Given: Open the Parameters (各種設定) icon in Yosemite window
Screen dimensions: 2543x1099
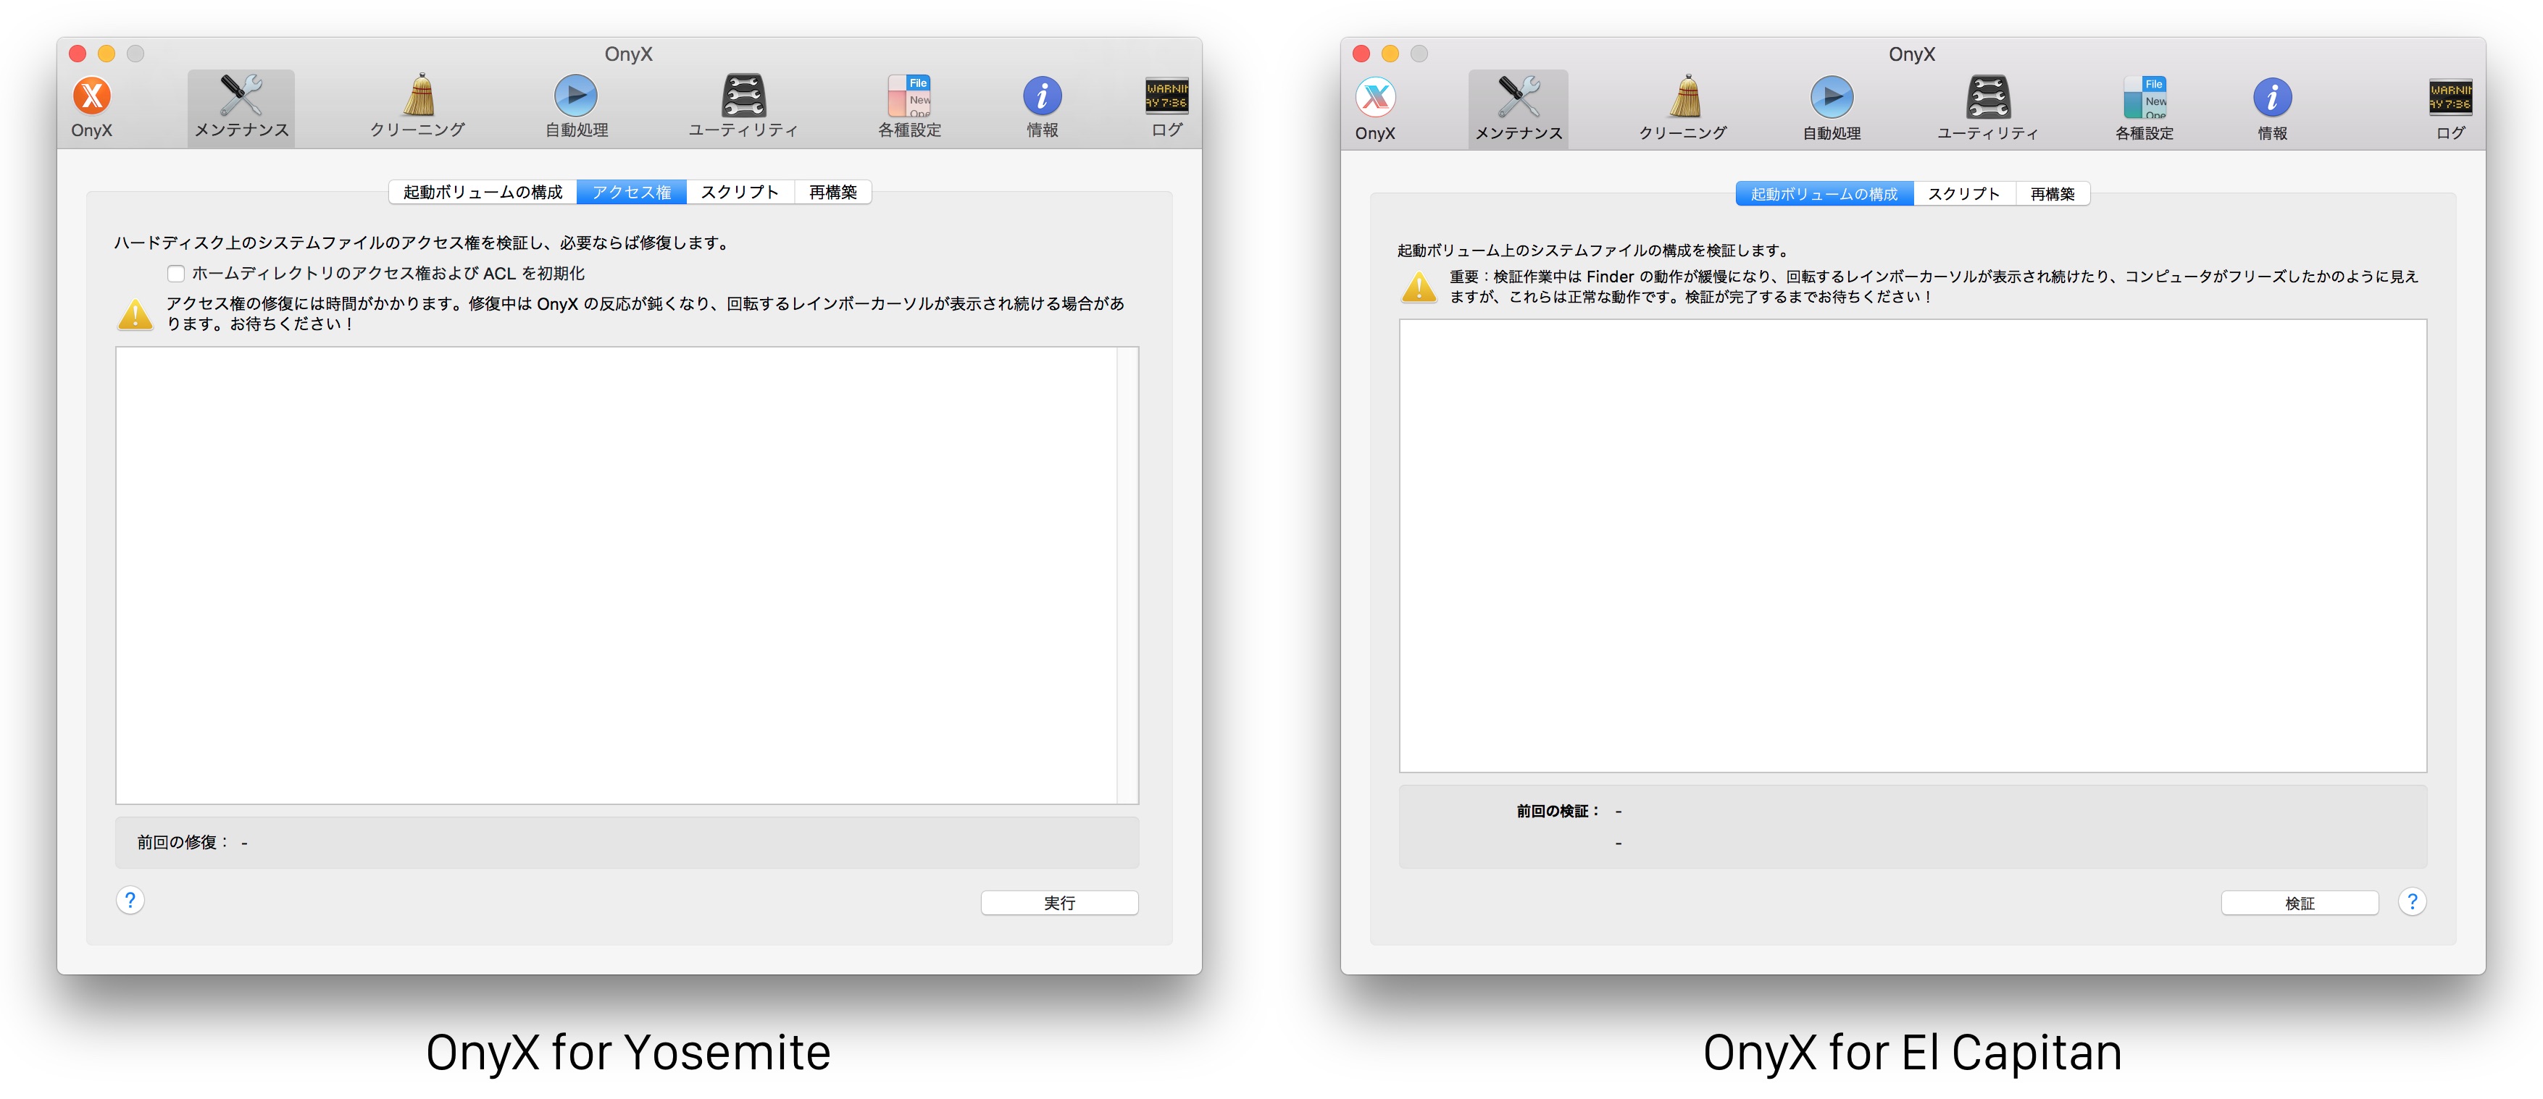Looking at the screenshot, I should [x=909, y=97].
